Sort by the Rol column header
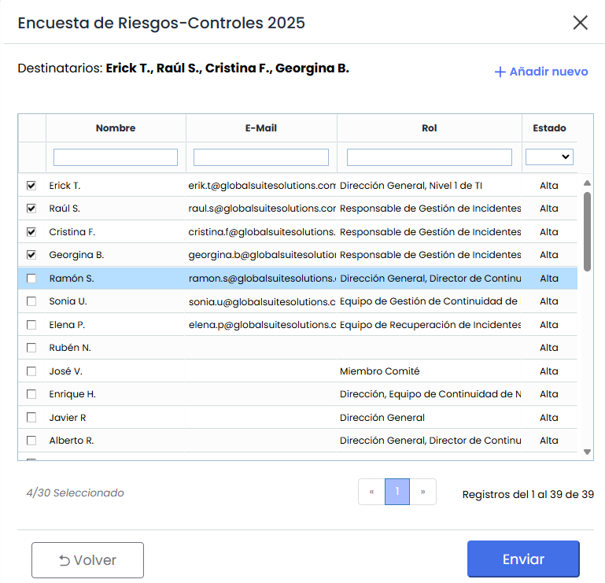The image size is (605, 583). [430, 128]
